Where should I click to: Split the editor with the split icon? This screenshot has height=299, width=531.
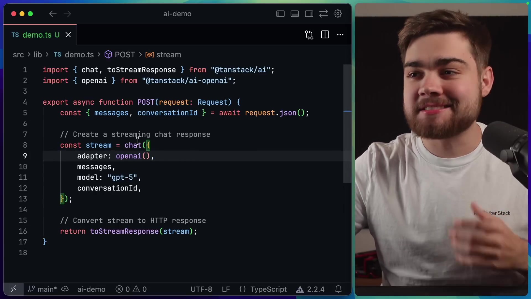point(325,35)
